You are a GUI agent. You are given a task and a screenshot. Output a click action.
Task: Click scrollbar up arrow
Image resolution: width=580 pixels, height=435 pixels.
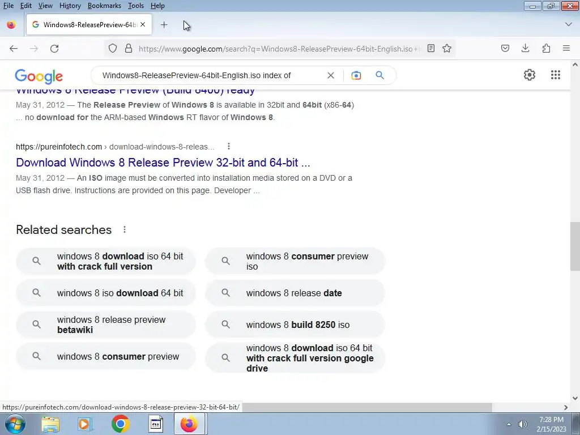575,65
